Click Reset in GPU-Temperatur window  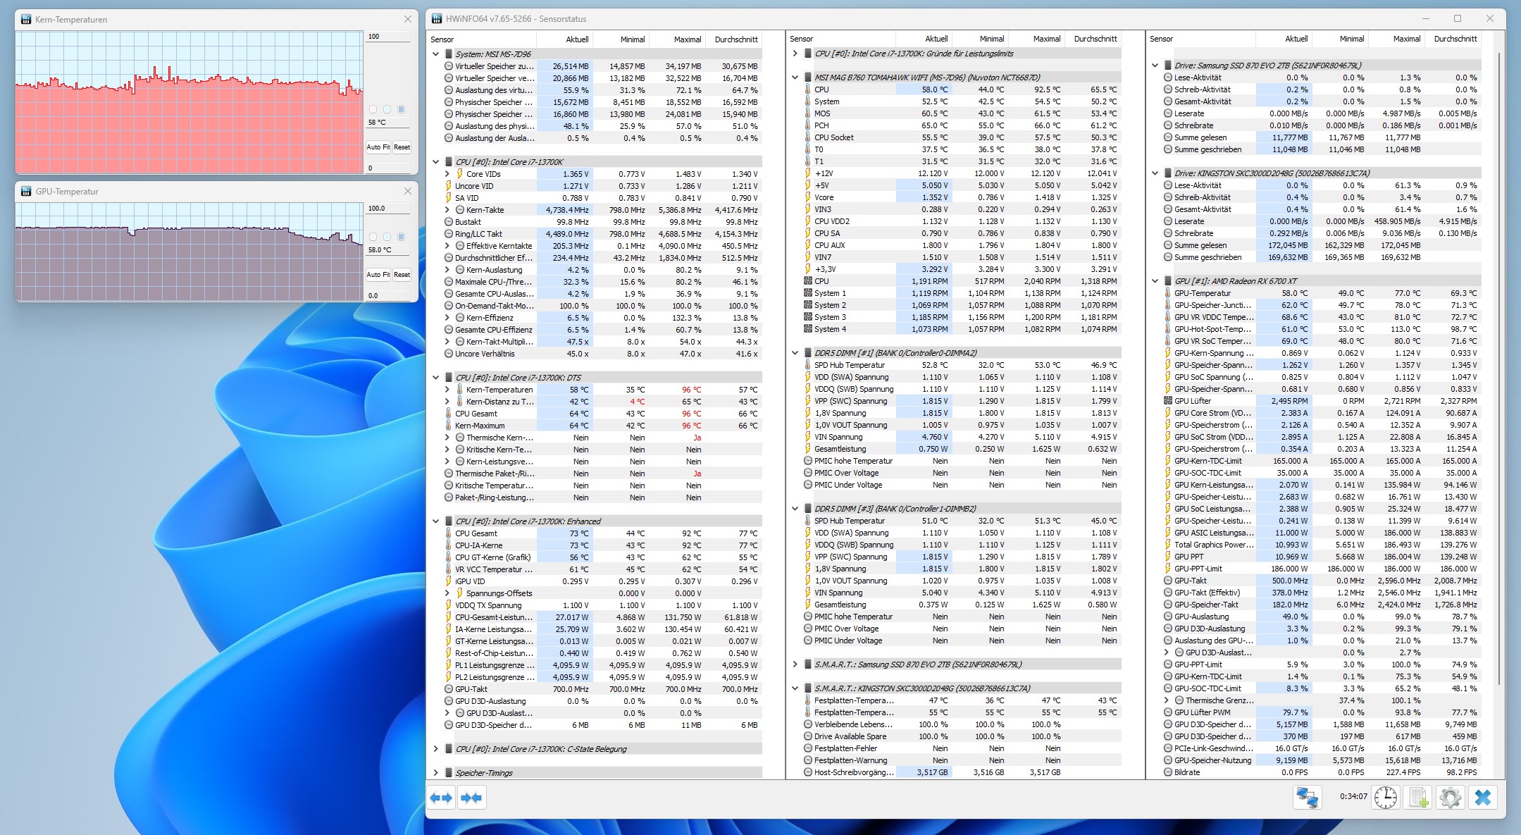coord(402,275)
